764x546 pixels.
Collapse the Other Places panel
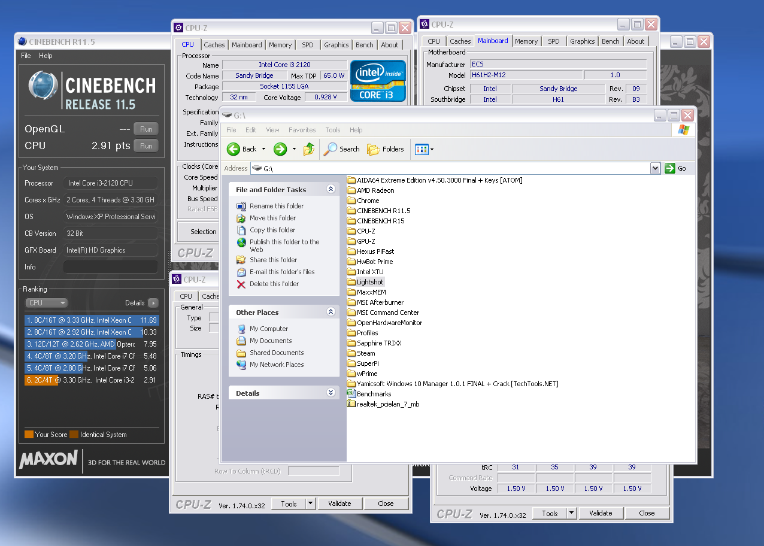tap(331, 312)
